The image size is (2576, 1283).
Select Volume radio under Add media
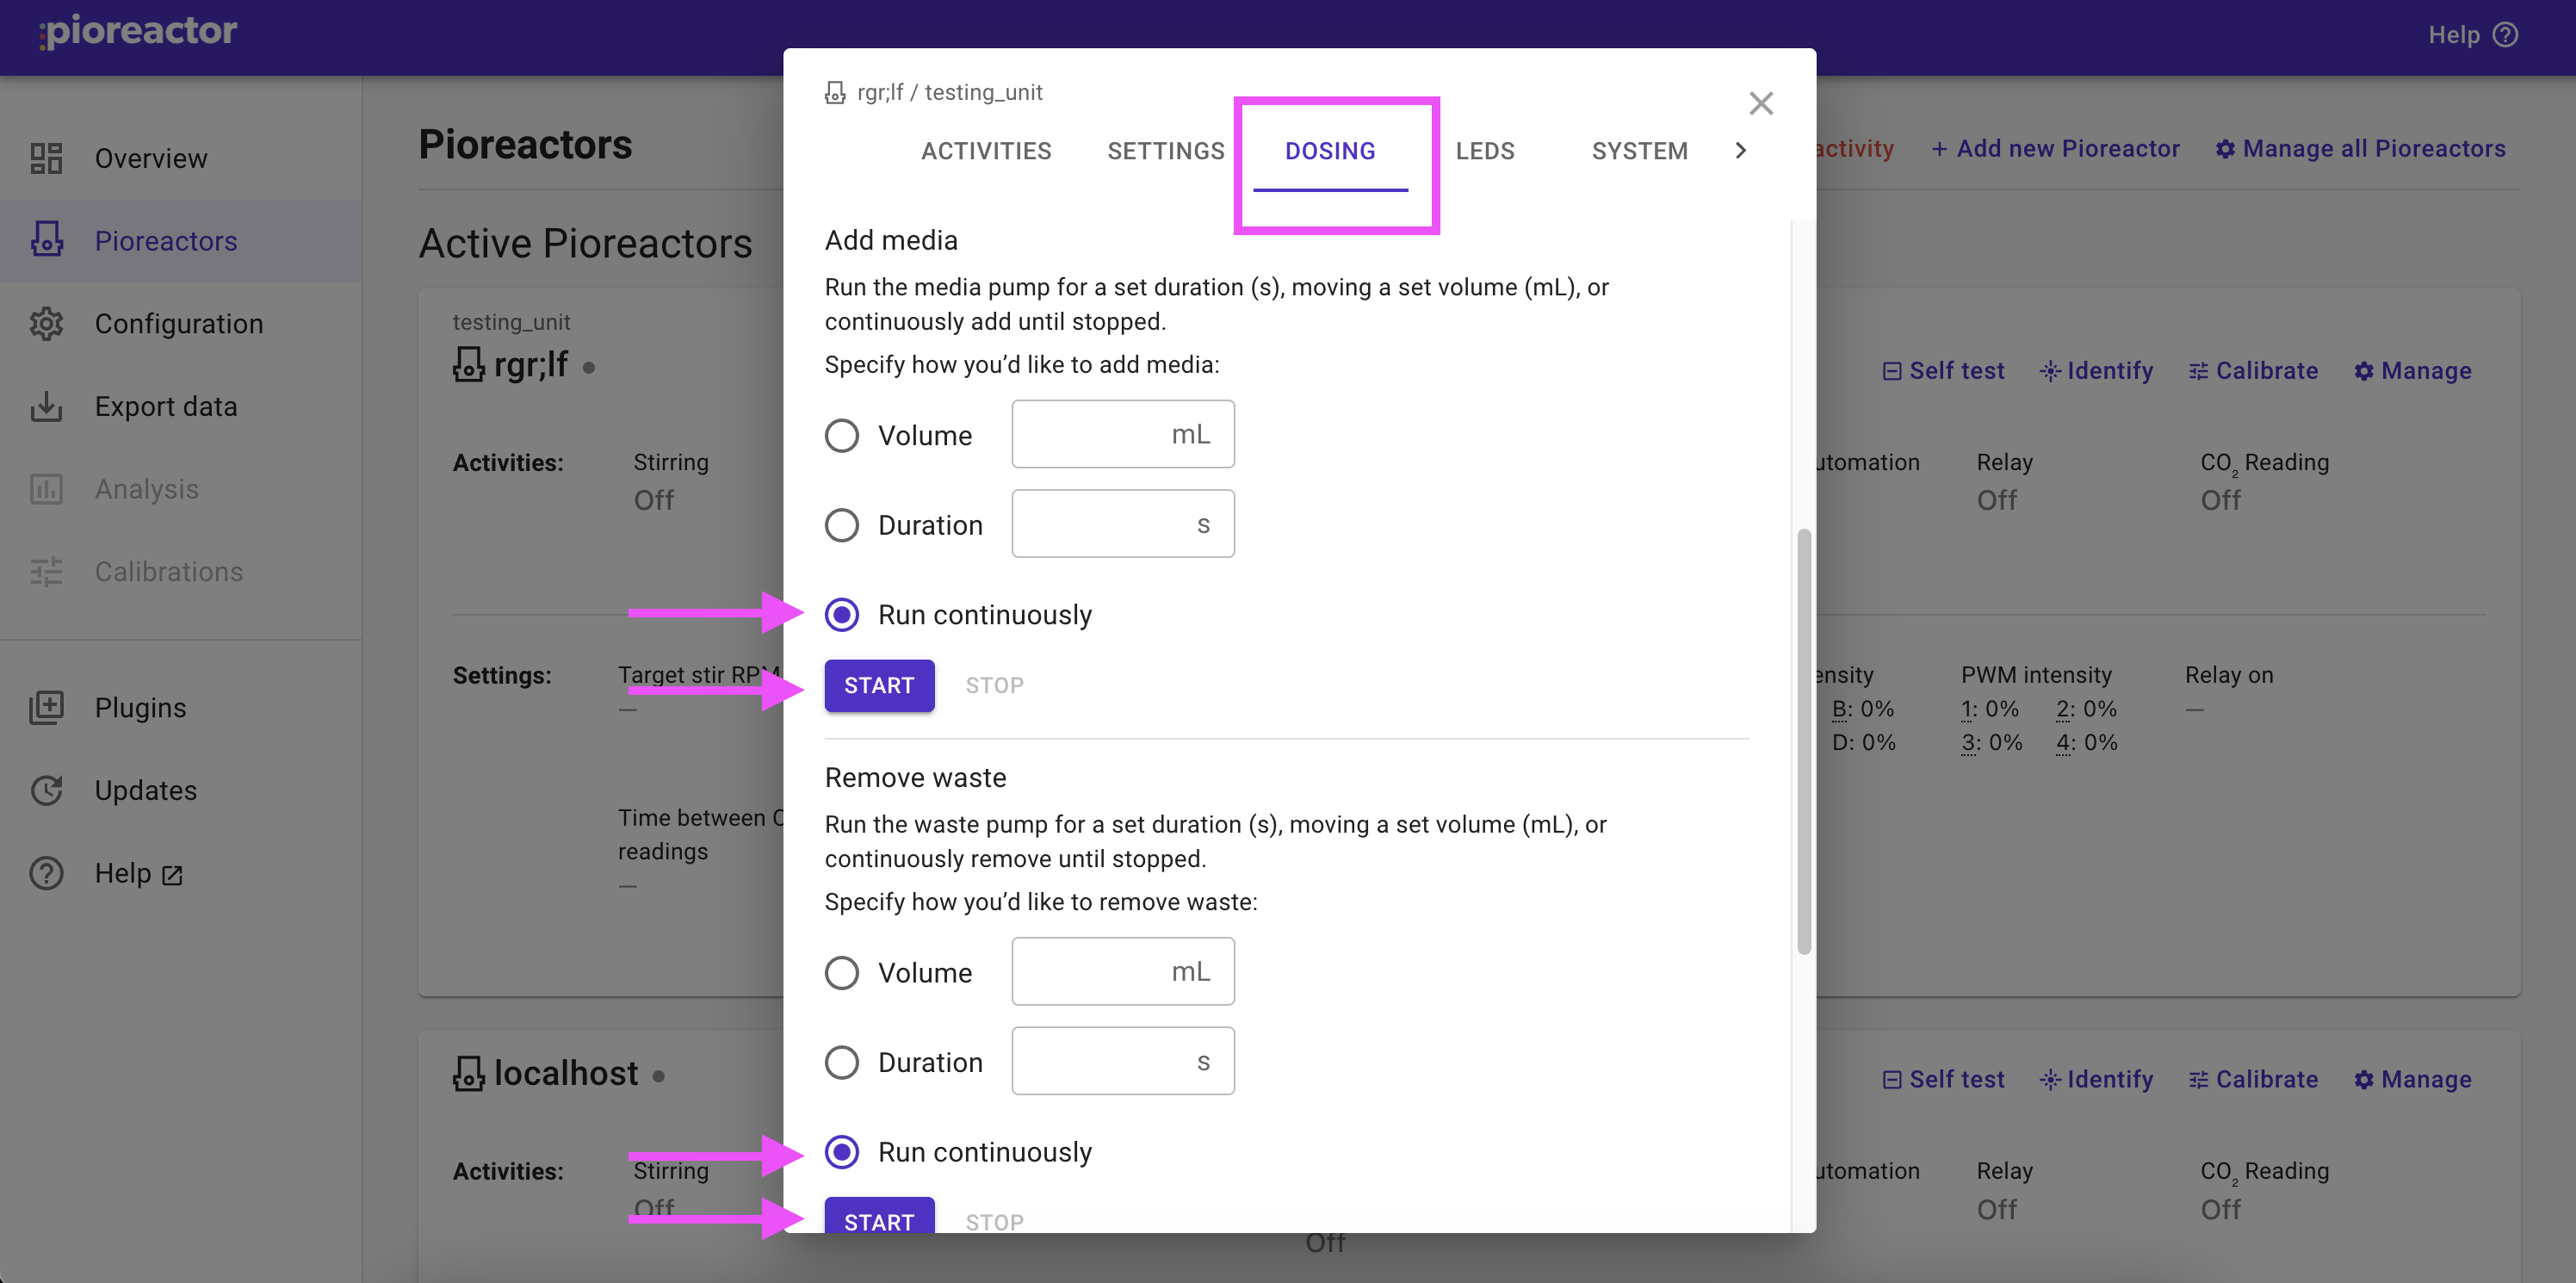[841, 435]
